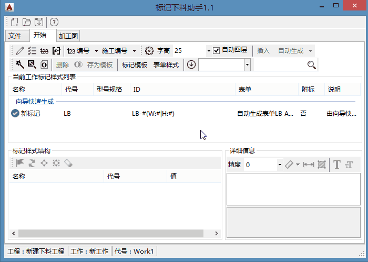The image size is (368, 262).
Task: Expand the 施工编号 dropdown arrow
Action: click(134, 51)
